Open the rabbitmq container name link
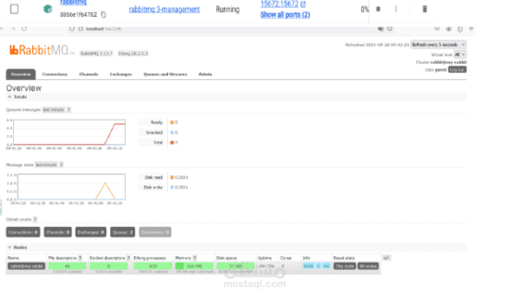Image resolution: width=510 pixels, height=295 pixels. coord(73,3)
